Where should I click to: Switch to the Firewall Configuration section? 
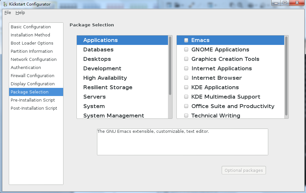[33, 76]
